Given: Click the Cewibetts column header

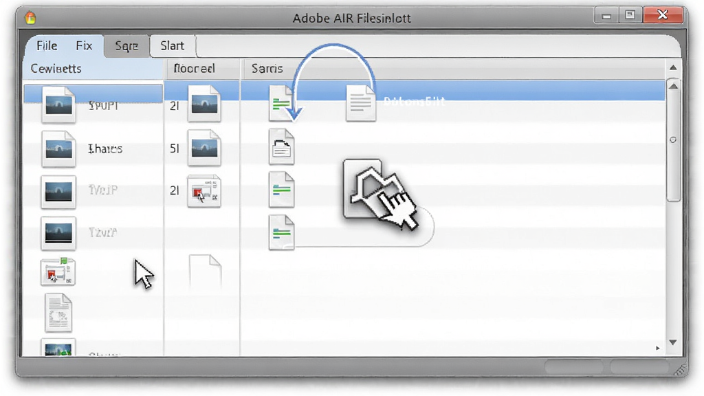Looking at the screenshot, I should click(93, 69).
